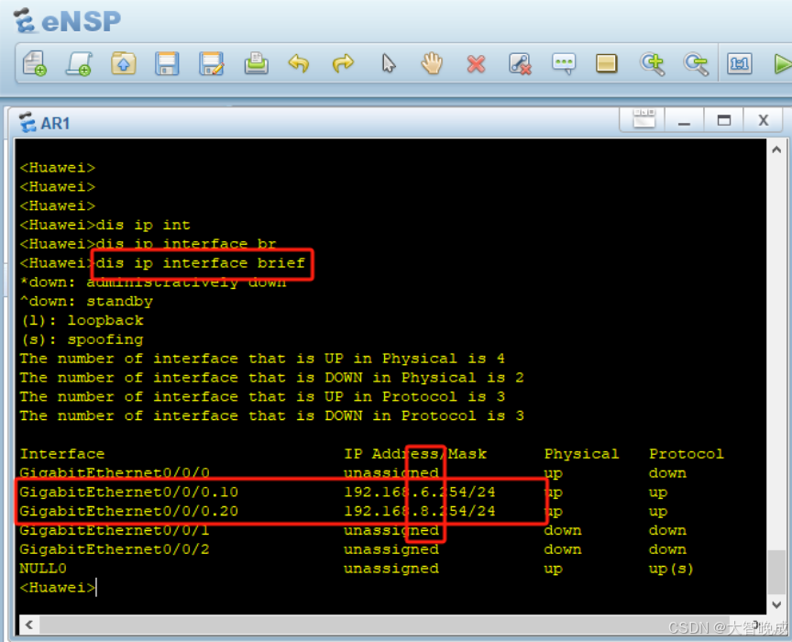Click the '(s): spoofing' legend line
792x642 pixels.
pos(82,339)
